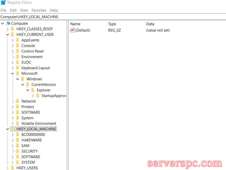Open the Help menu

tap(54, 10)
